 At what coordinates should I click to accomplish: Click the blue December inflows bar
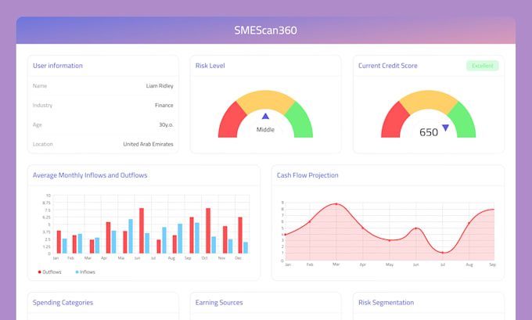[x=246, y=248]
